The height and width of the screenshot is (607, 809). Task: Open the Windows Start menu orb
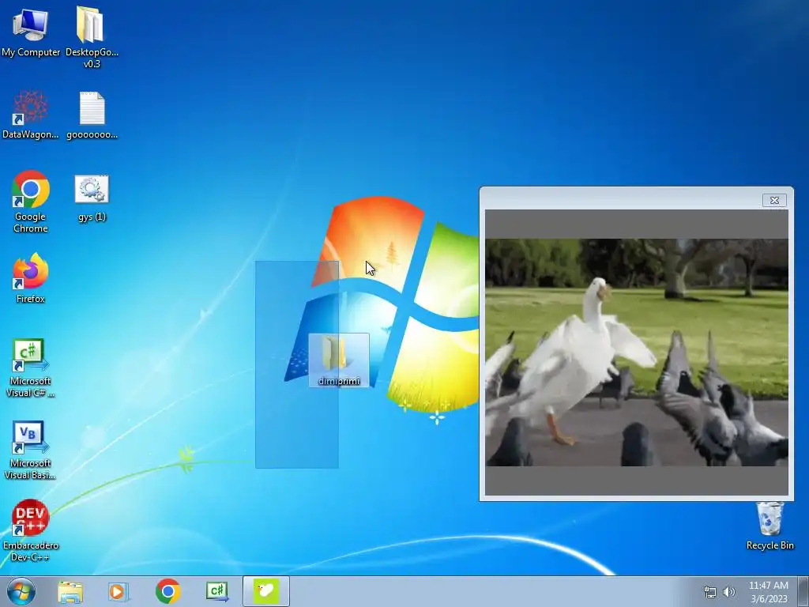(x=21, y=591)
